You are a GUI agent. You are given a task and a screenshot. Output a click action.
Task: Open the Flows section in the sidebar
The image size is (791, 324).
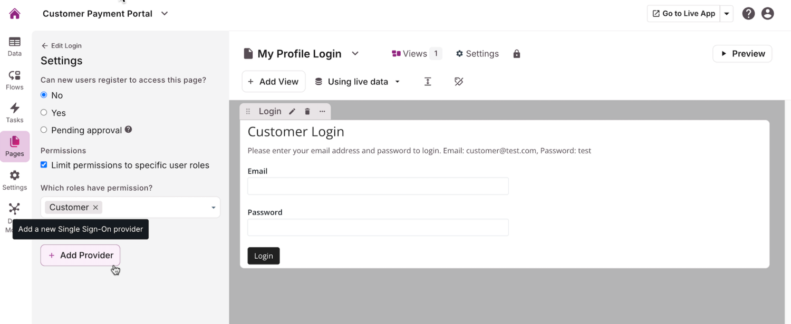coord(15,80)
